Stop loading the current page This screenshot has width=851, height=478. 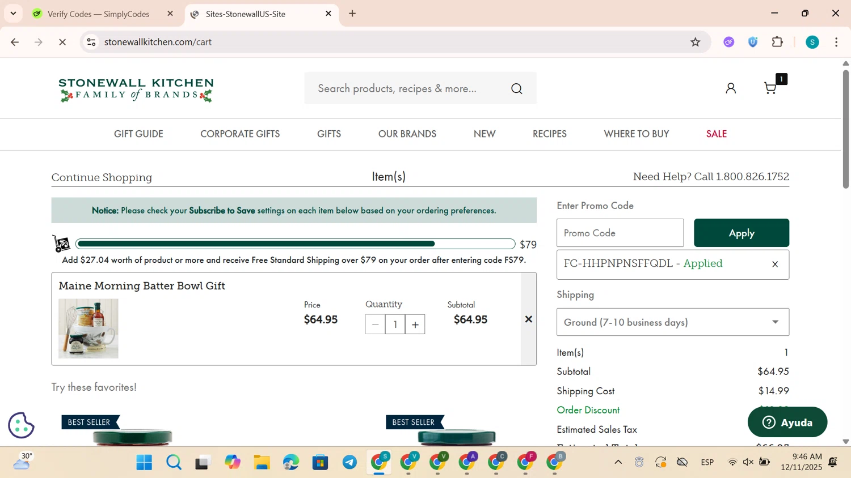[62, 42]
